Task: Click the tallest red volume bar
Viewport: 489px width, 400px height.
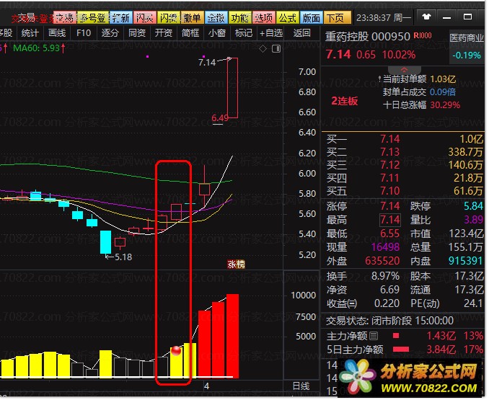Action: (233, 336)
